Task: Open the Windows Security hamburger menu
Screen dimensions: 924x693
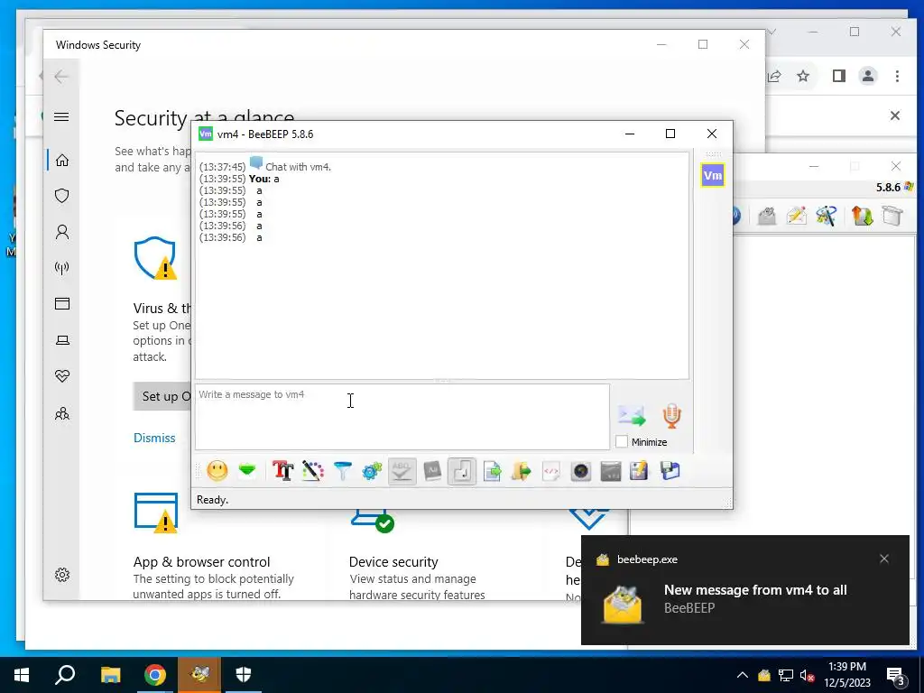Action: [61, 116]
